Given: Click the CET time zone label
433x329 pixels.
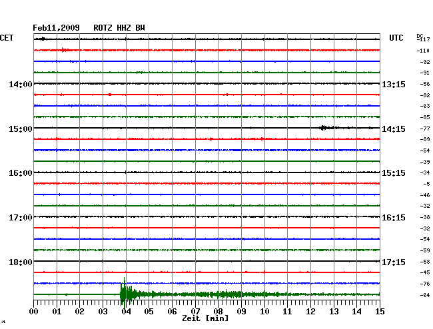Looking at the screenshot, I should click(7, 38).
